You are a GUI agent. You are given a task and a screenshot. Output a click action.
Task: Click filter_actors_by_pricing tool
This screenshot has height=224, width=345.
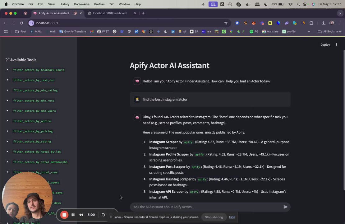tap(33, 131)
